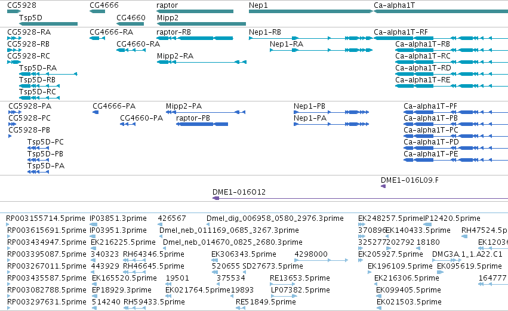Click DMG3A.1_1.A22.C1 entry
508x311 pixels.
pos(467,254)
